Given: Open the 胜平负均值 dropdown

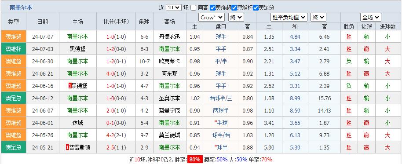Looking at the screenshot, I should pyautogui.click(x=289, y=18).
